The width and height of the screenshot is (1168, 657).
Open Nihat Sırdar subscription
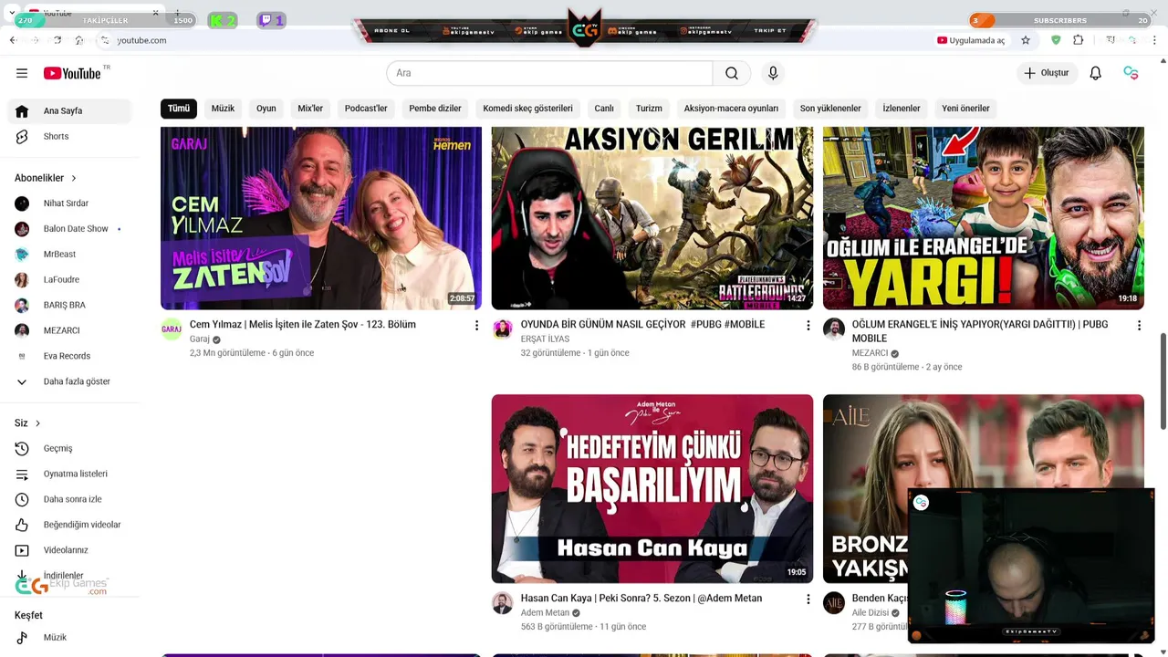[69, 203]
